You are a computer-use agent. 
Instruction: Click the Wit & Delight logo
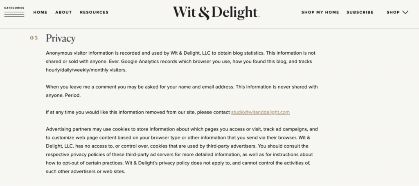[216, 13]
